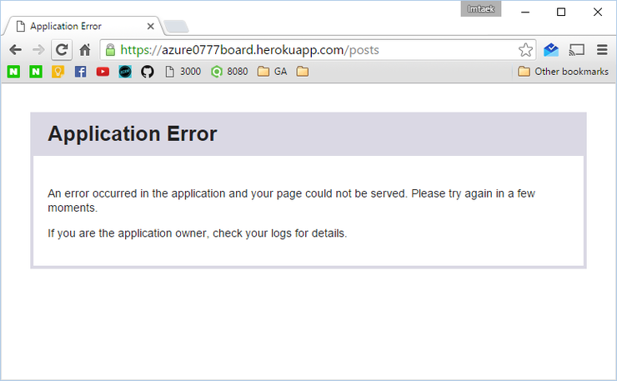Open the mail extension icon
The width and height of the screenshot is (617, 381).
(551, 50)
